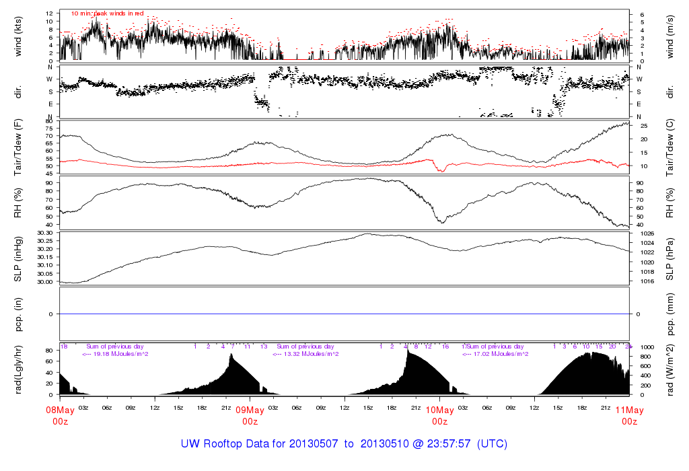Select the 'SLP (inHg)' axis label
The width and height of the screenshot is (689, 471).
pos(18,259)
